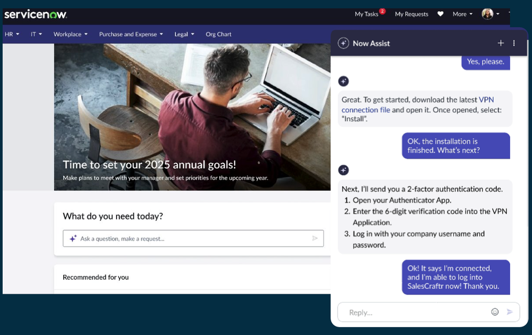
Task: Start a new conversation with the plus icon
Action: [x=501, y=43]
